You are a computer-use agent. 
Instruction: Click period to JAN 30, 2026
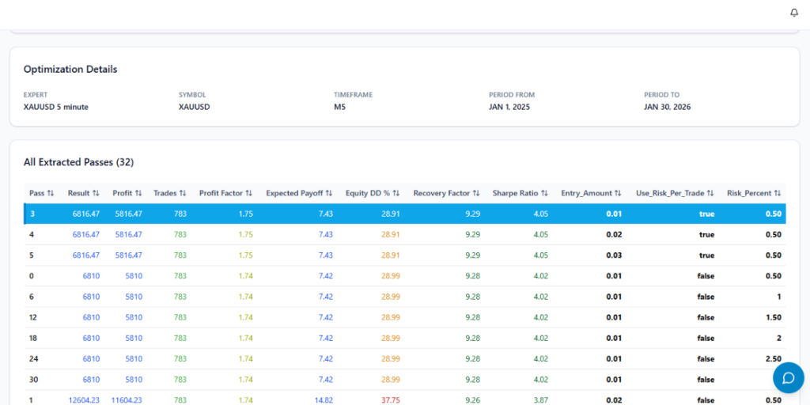(x=667, y=107)
